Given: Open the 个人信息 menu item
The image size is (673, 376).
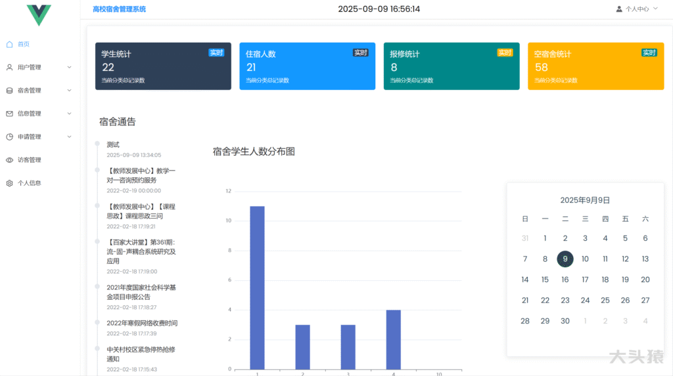Looking at the screenshot, I should coord(29,183).
